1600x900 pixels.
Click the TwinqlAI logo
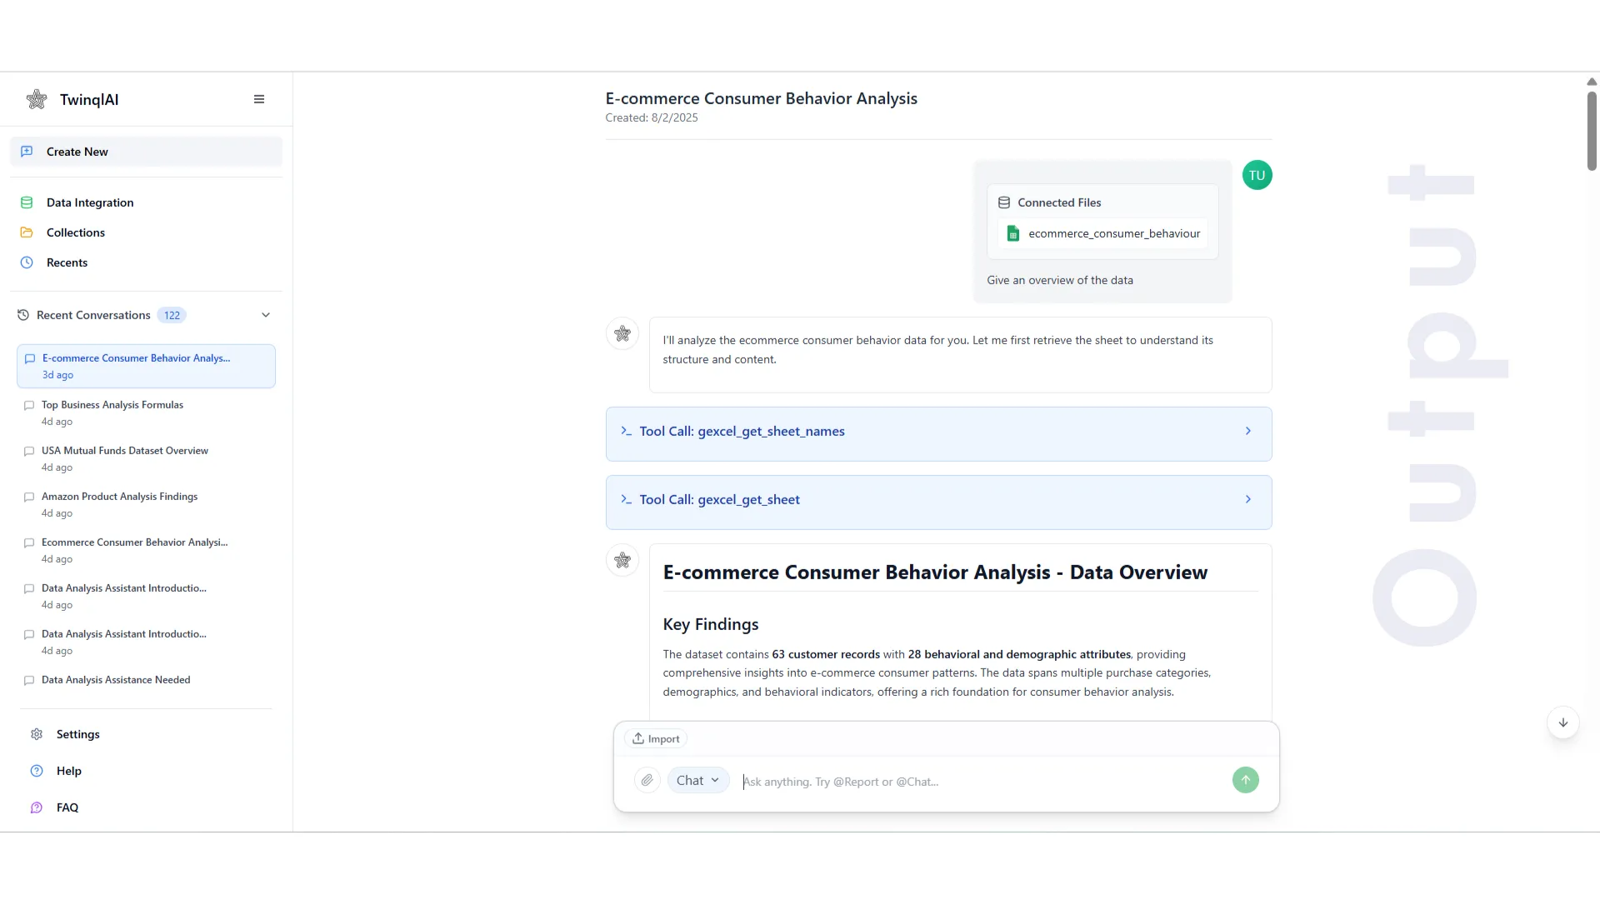pos(37,99)
